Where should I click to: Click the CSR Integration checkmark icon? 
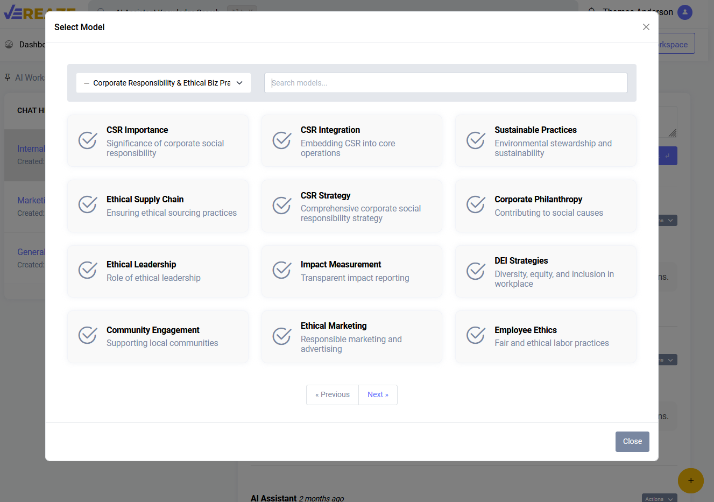281,140
